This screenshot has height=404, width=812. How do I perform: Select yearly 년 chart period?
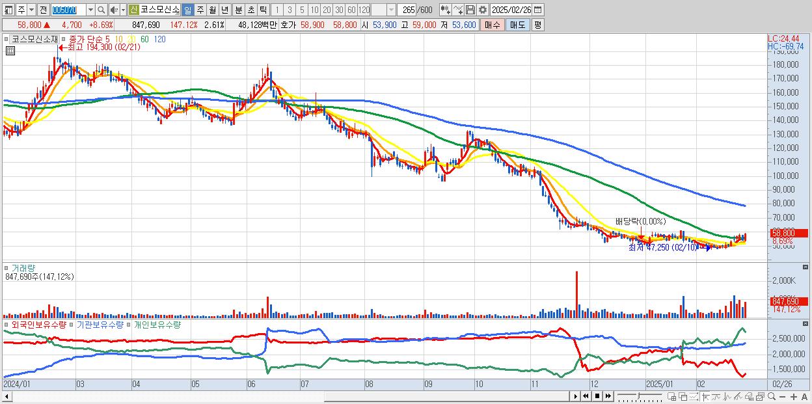pos(224,10)
